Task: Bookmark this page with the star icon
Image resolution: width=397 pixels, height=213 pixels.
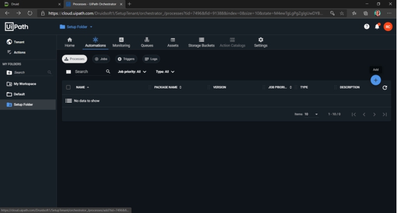Action: [342, 13]
